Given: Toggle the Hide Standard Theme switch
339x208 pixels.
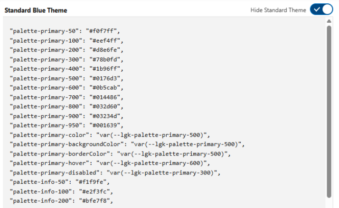Looking at the screenshot, I should point(321,9).
